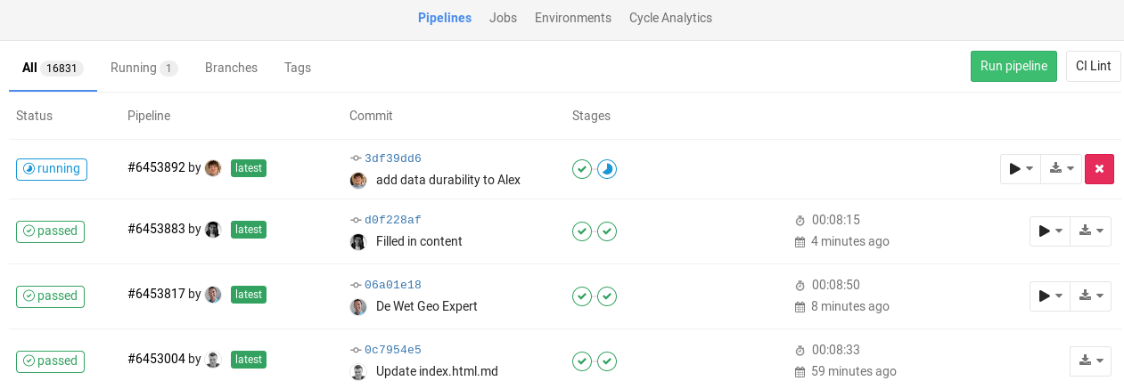Click second passed stage icon for #6453817
Image resolution: width=1124 pixels, height=389 pixels.
point(607,296)
